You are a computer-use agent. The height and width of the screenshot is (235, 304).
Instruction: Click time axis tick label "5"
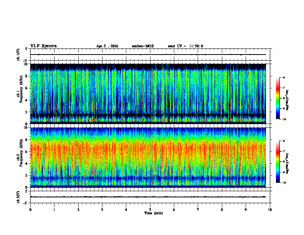(x=150, y=210)
